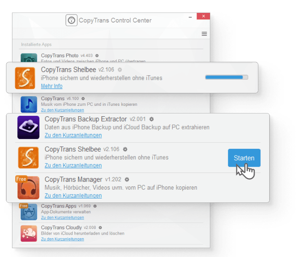The image size is (300, 257).
Task: Click 'Bilder von iCloud herunterladen und löschen' text
Action: pos(83,233)
